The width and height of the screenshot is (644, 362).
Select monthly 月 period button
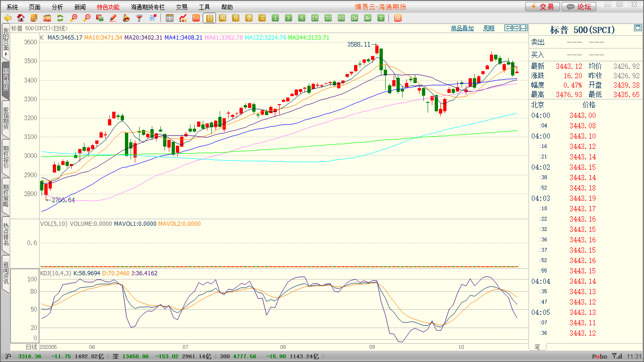[236, 18]
